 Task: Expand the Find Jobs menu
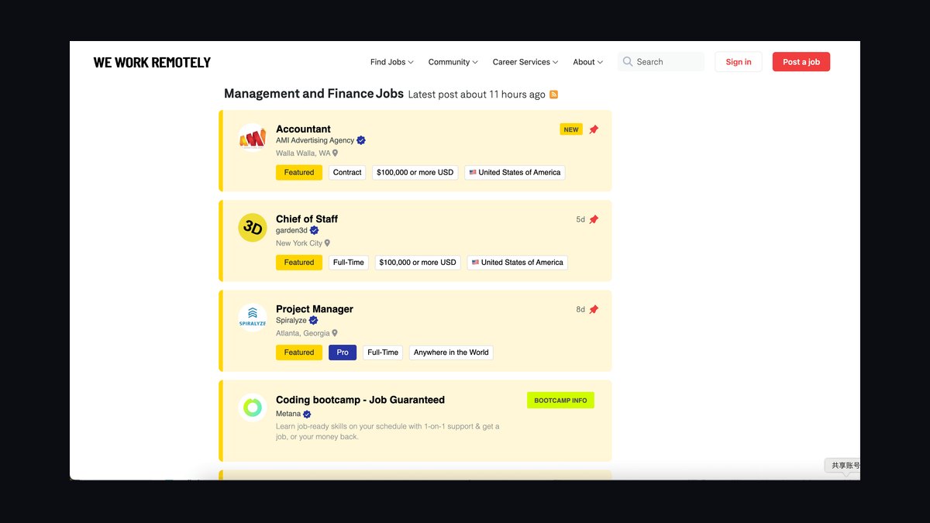[391, 62]
